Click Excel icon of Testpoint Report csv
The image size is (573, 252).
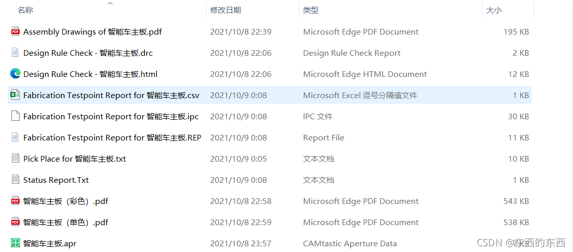pos(15,95)
